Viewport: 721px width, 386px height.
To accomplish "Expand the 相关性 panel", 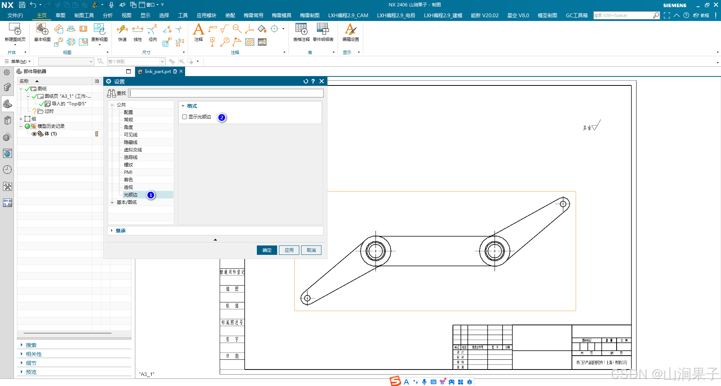I will tap(21, 354).
